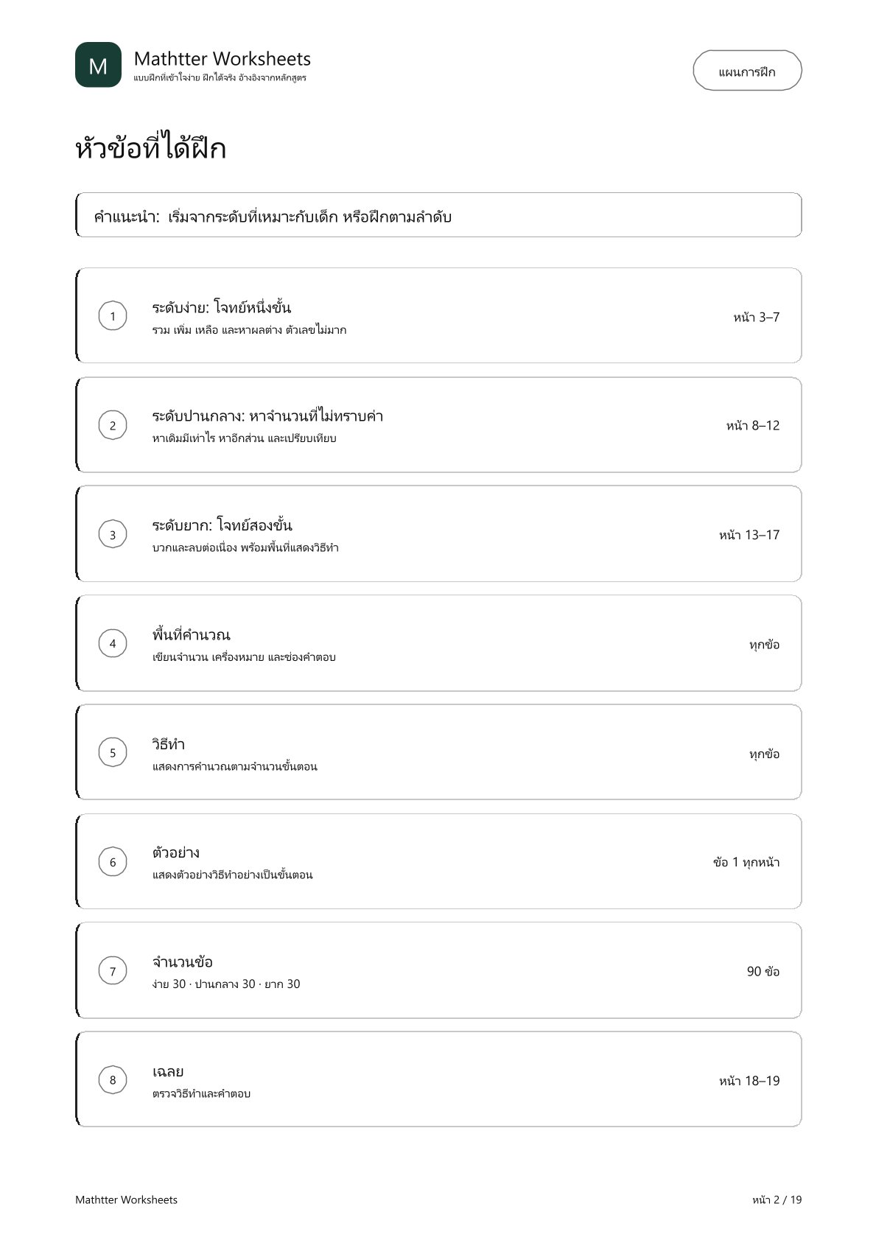The image size is (876, 1240).
Task: Click the green M logo icon
Action: pyautogui.click(x=98, y=65)
